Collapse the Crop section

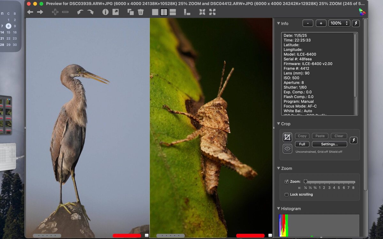pyautogui.click(x=278, y=123)
